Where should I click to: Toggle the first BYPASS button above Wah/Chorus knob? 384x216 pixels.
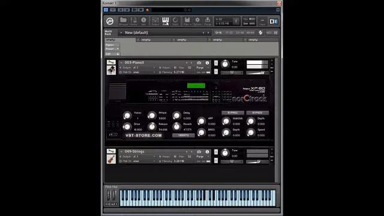pyautogui.click(x=233, y=113)
